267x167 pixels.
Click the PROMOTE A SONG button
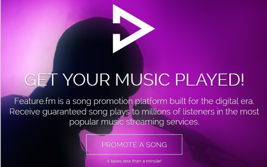pyautogui.click(x=134, y=144)
